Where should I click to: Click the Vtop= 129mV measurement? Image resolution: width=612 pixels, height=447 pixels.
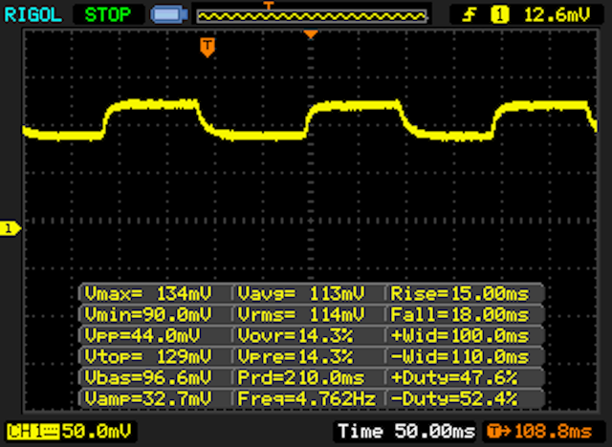click(x=148, y=356)
